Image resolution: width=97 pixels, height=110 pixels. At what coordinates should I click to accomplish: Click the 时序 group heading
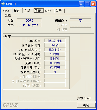8,37
